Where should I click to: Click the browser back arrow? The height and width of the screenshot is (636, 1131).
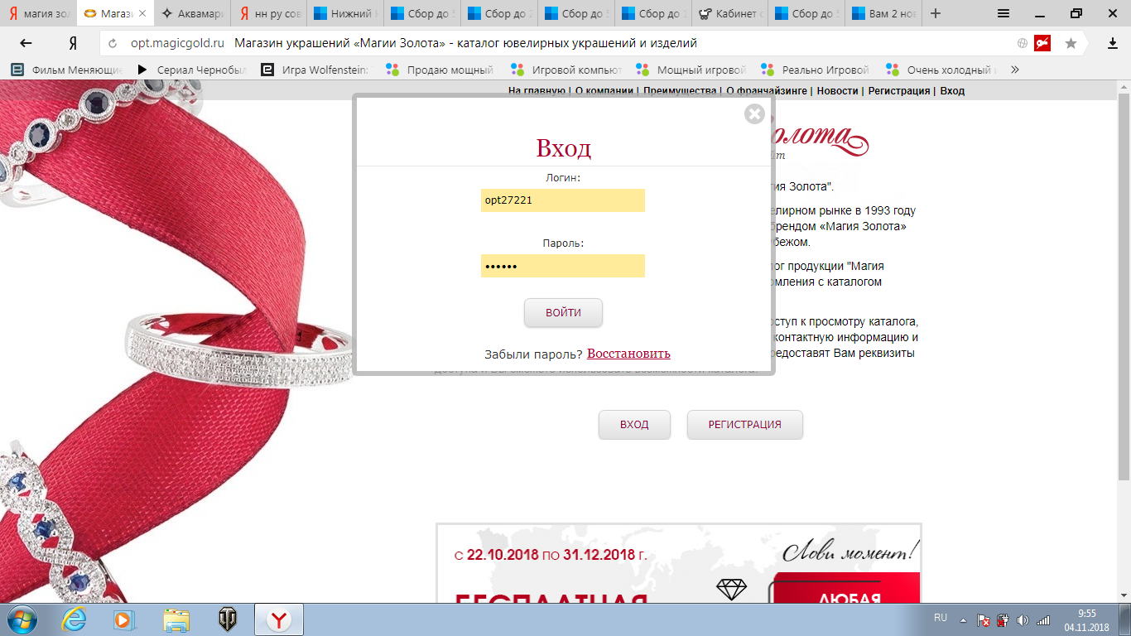tap(26, 43)
